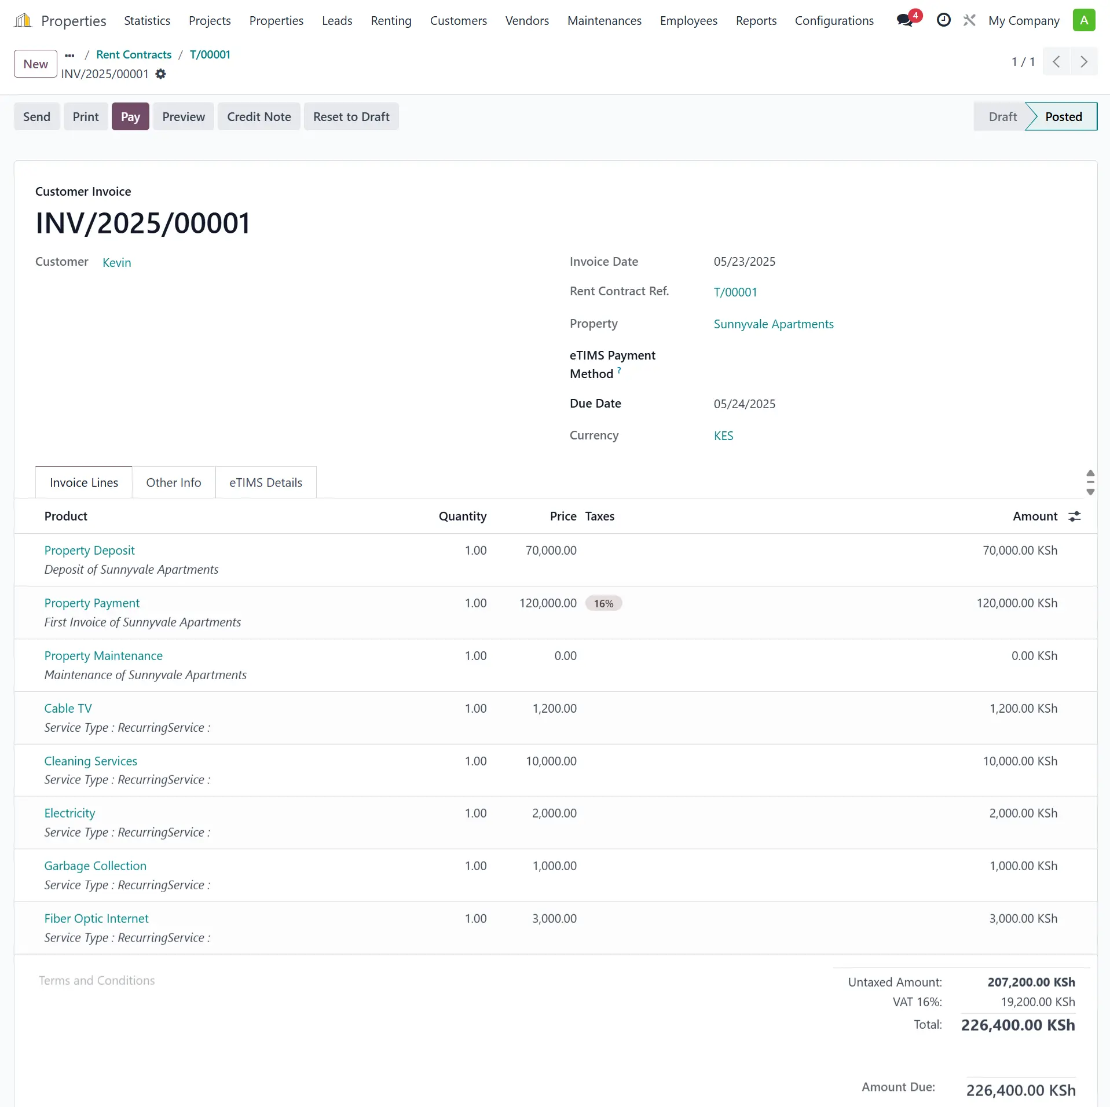
Task: Expand the Reports menu
Action: point(756,21)
